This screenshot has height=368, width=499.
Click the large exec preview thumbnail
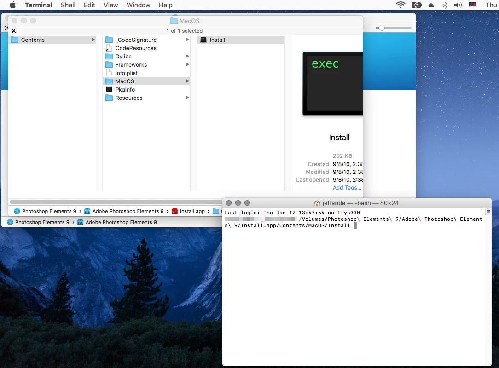pos(332,83)
